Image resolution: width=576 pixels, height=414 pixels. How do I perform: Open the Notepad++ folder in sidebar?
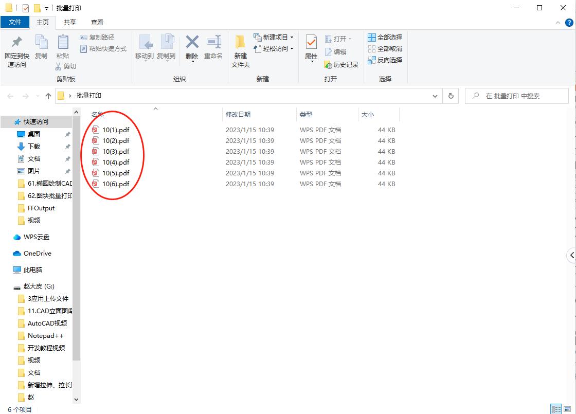click(45, 335)
